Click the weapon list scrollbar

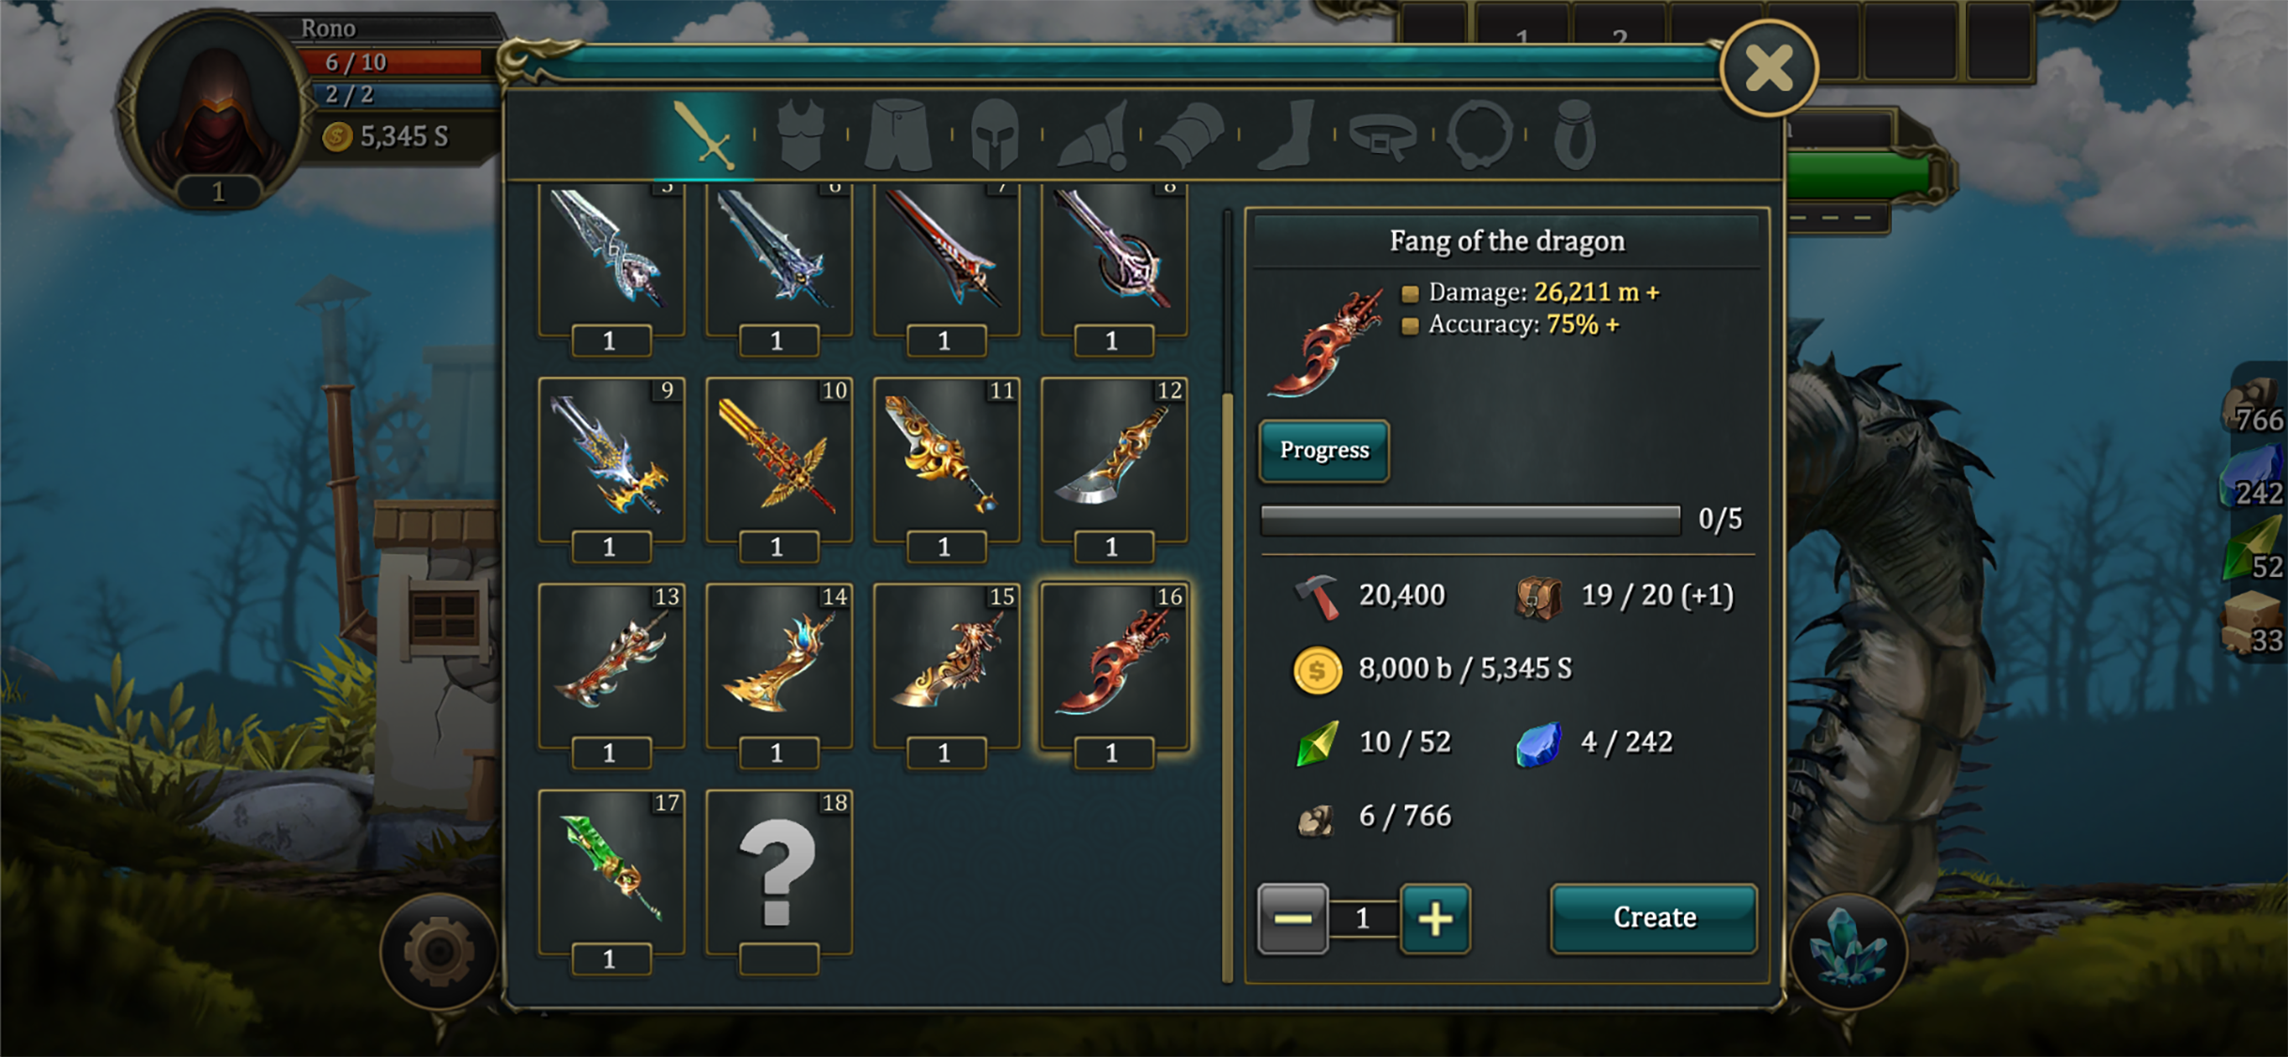[1228, 596]
